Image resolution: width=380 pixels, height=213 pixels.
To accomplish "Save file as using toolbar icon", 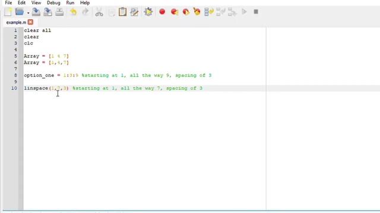I will click(x=47, y=12).
